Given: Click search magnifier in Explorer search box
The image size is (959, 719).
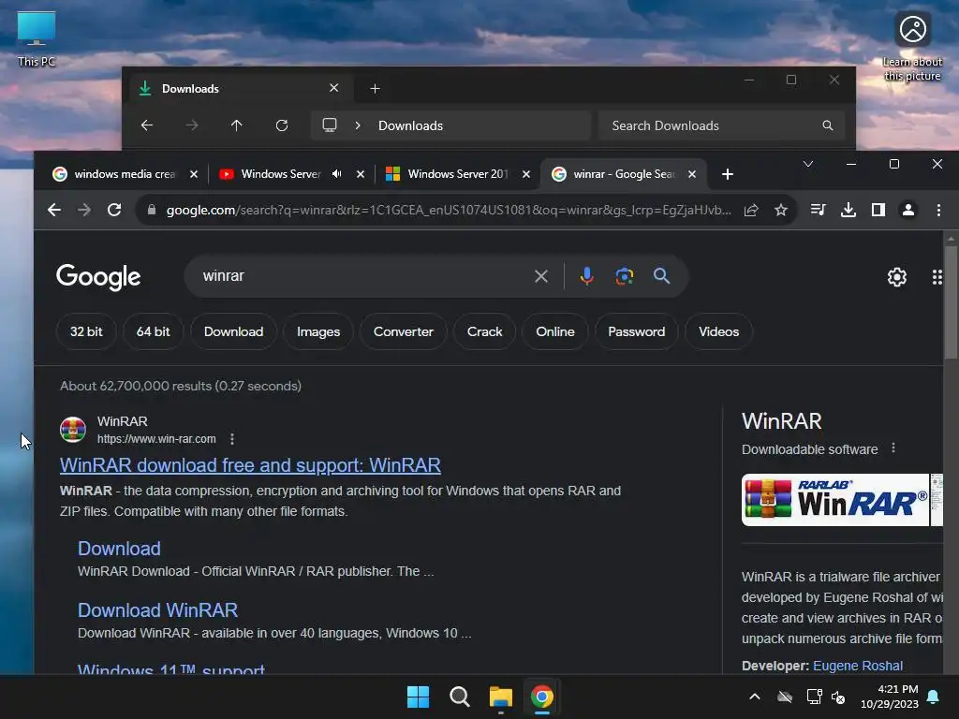Looking at the screenshot, I should click(x=828, y=125).
